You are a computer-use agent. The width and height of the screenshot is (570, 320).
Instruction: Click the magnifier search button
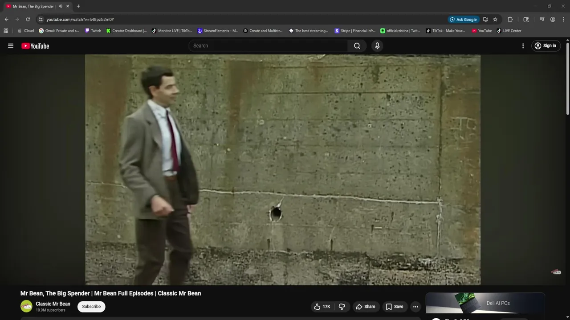pos(357,46)
